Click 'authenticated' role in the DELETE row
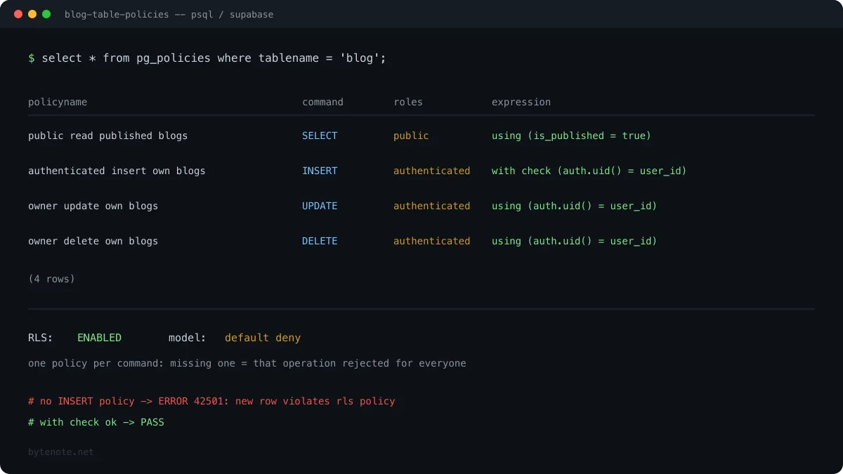843x474 pixels. pyautogui.click(x=432, y=241)
